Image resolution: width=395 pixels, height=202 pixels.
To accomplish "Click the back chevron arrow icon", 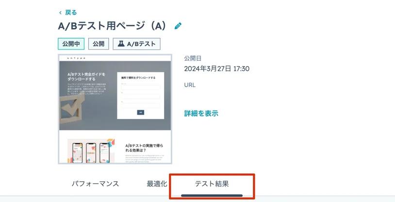I will (x=60, y=13).
